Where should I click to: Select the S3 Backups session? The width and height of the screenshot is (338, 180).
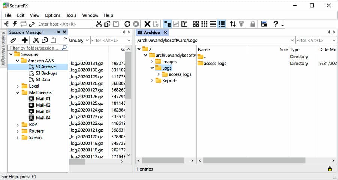coord(46,73)
